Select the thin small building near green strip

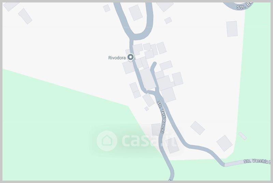(243, 136)
